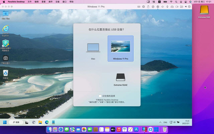This screenshot has width=214, height=134.
Task: Open File Explorer in Windows taskbar
Action: pyautogui.click(x=40, y=122)
